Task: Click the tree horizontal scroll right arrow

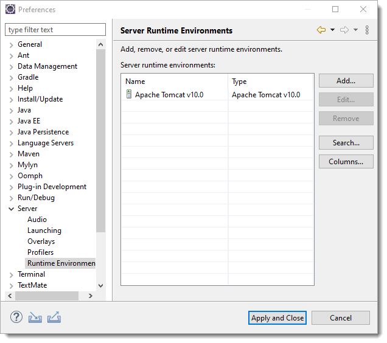Action: tap(91, 296)
